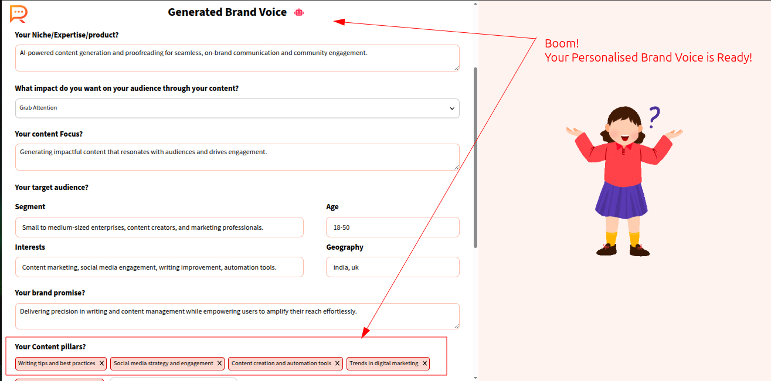
Task: Click the scrollbar down arrow at bottom
Action: pos(475,377)
